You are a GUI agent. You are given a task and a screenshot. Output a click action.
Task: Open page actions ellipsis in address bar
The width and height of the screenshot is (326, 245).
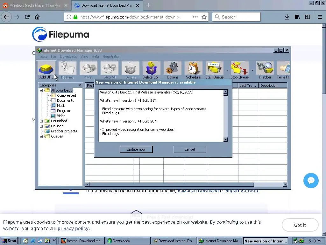[x=195, y=17]
